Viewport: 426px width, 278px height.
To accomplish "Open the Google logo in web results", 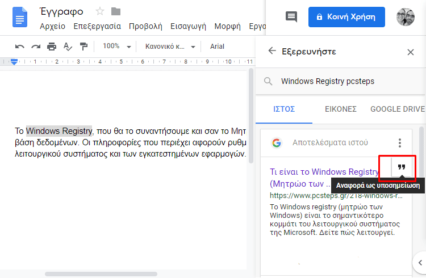I will [x=277, y=143].
